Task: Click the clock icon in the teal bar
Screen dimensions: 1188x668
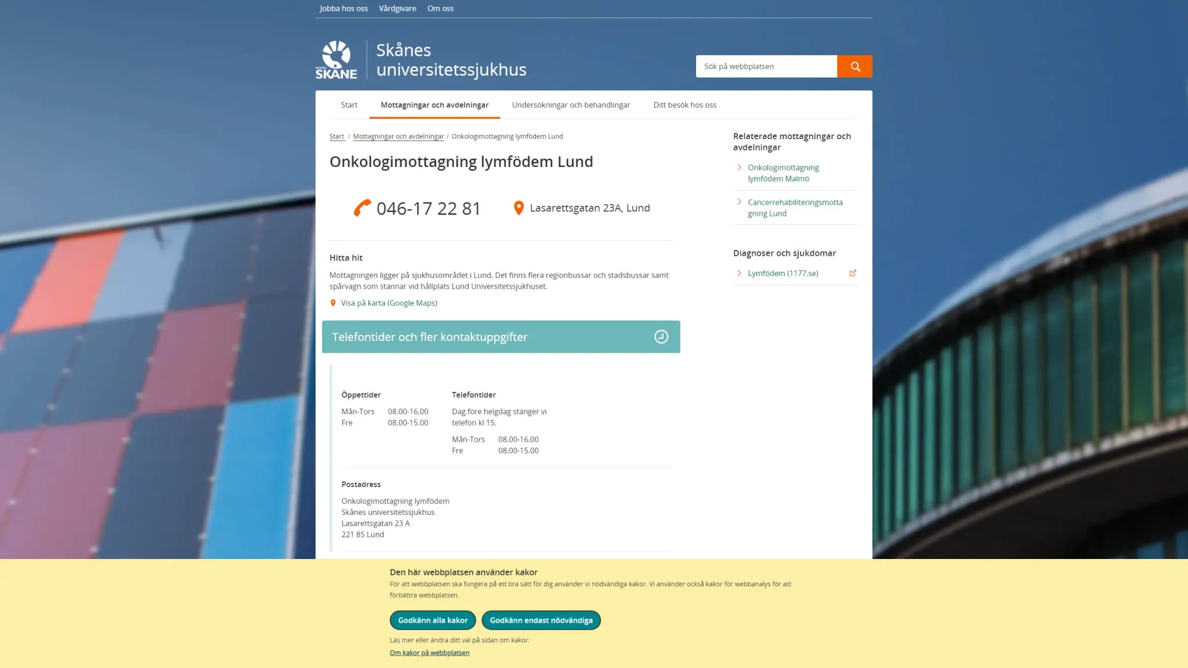Action: click(x=661, y=337)
